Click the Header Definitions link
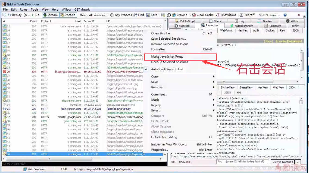This screenshot has width=309, height=173. coord(289,41)
